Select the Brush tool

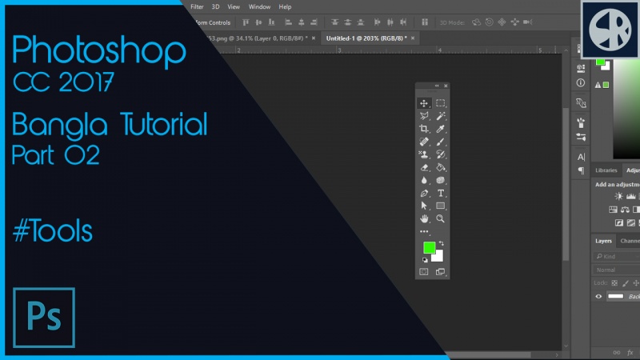tap(441, 142)
